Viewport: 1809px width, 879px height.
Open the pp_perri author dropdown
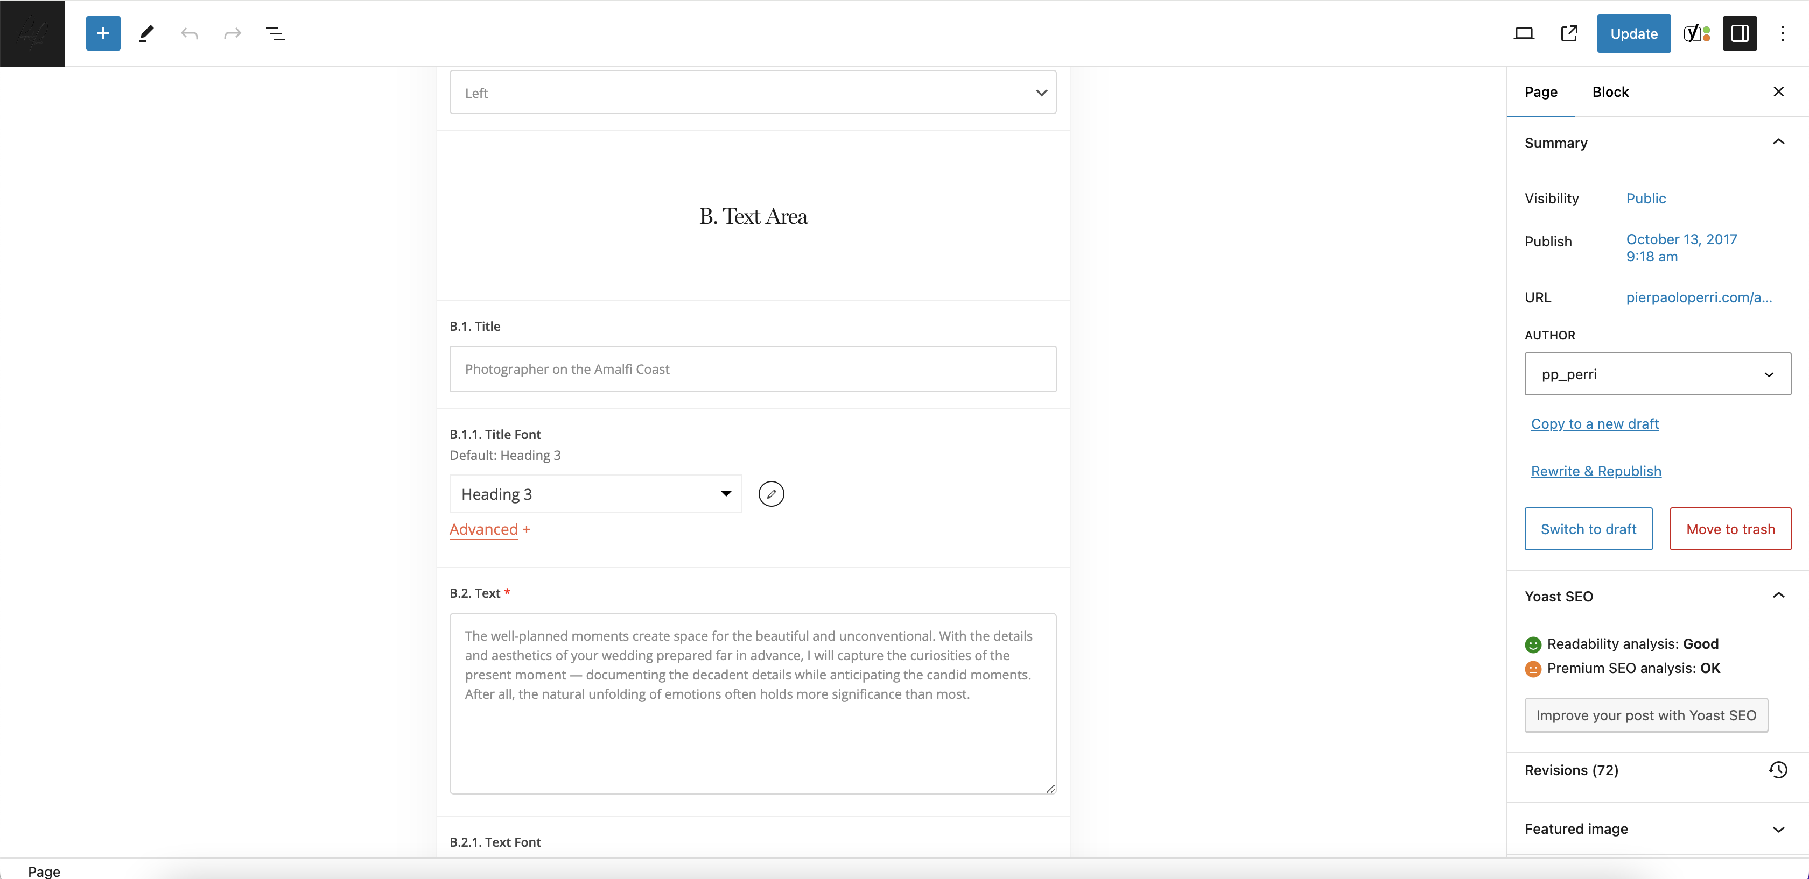tap(1658, 374)
